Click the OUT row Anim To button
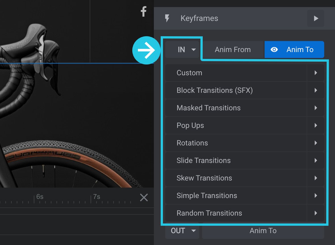This screenshot has height=245, width=335. coord(263,231)
